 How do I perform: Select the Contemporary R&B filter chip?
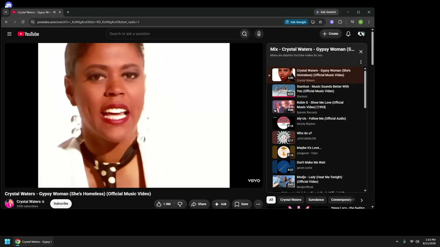(342, 200)
